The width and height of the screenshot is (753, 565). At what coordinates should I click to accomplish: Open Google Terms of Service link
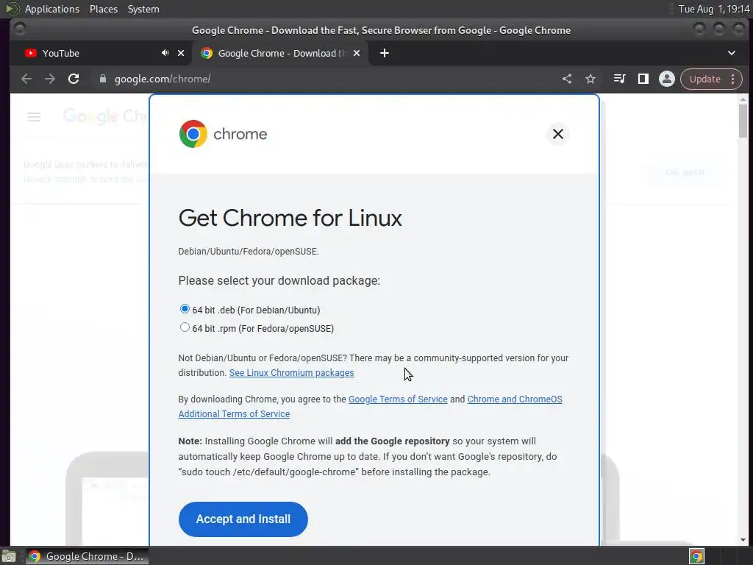[398, 399]
